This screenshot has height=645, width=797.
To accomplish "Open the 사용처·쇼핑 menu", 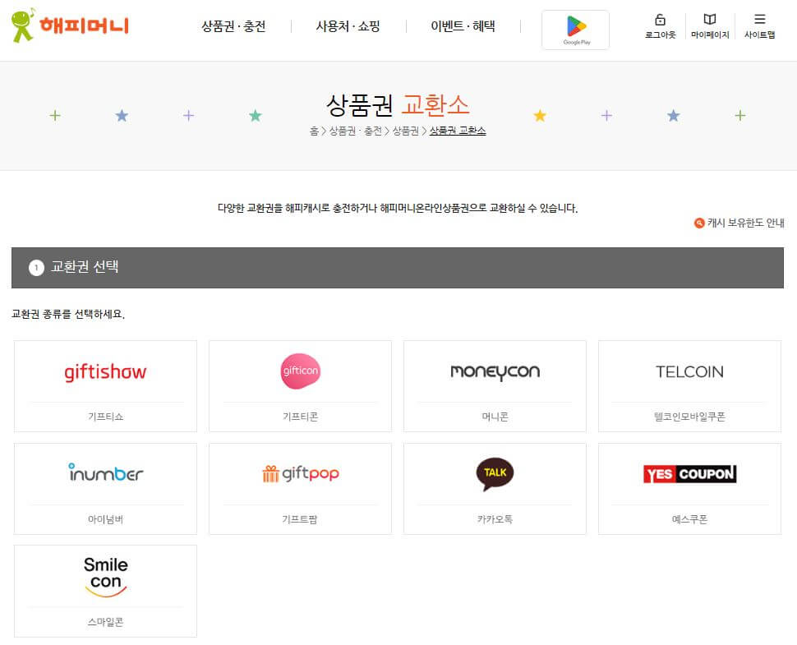I will tap(348, 26).
